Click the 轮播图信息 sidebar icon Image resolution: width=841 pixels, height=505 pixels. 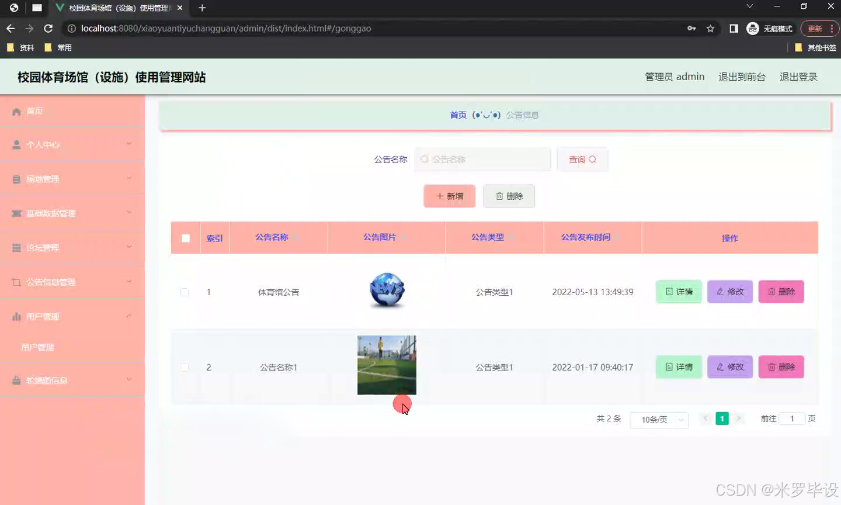(16, 379)
